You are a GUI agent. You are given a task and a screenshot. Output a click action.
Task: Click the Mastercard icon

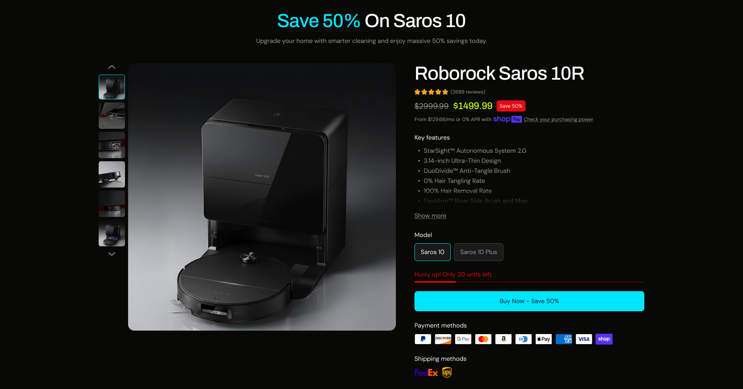[x=483, y=339]
